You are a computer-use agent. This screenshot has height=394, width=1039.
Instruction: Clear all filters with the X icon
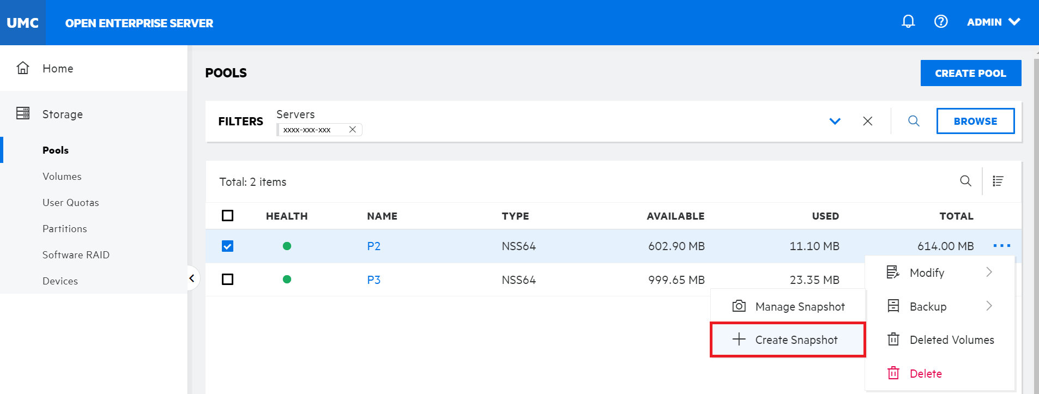click(867, 121)
